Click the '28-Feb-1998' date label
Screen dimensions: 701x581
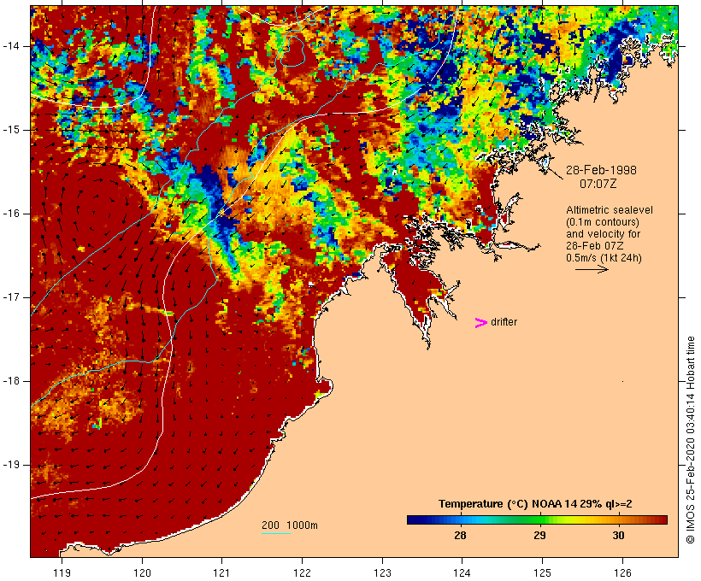pyautogui.click(x=601, y=170)
